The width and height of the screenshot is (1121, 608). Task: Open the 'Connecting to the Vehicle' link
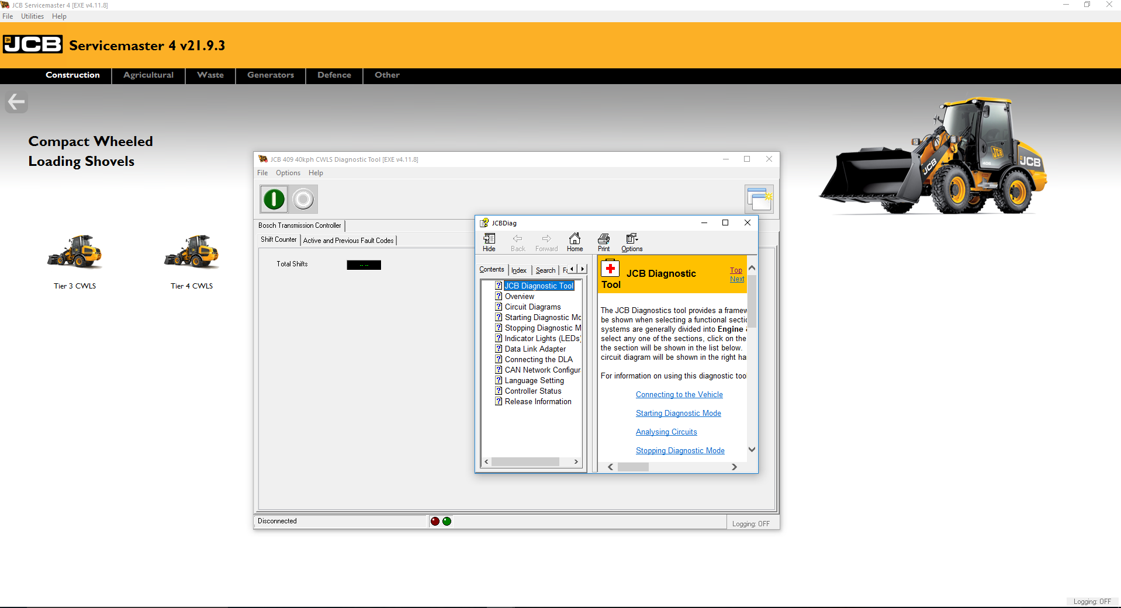click(679, 394)
